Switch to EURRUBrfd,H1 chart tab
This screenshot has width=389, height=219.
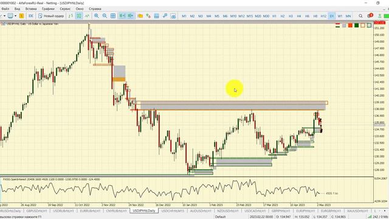click(91, 211)
